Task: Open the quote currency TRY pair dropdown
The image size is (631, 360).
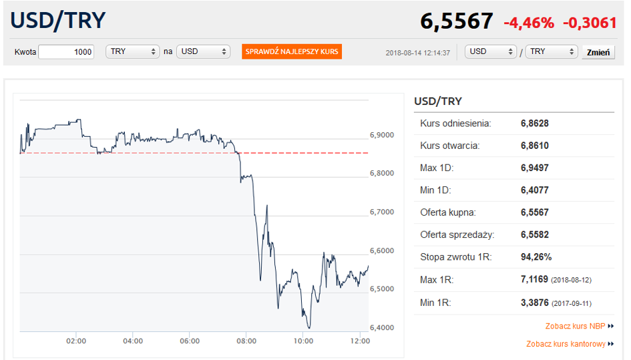Action: coord(552,51)
